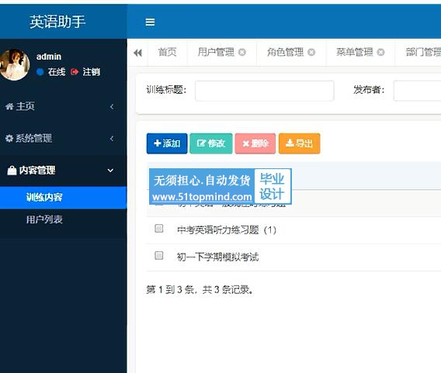This screenshot has height=373, width=441.
Task: Close the 菜单管理 tab using its x icon
Action: coord(380,52)
